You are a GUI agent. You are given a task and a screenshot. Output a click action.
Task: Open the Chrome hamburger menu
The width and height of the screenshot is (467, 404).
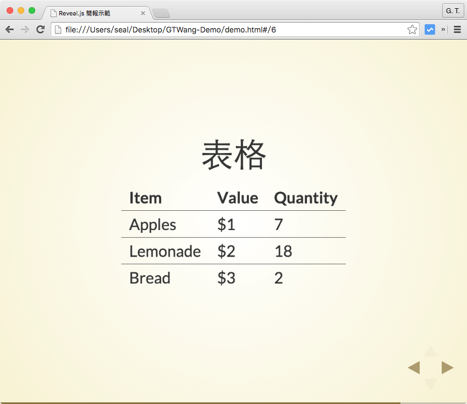458,29
